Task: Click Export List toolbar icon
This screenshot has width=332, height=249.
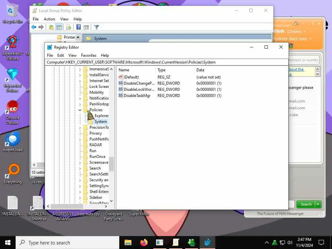Action: point(68,27)
